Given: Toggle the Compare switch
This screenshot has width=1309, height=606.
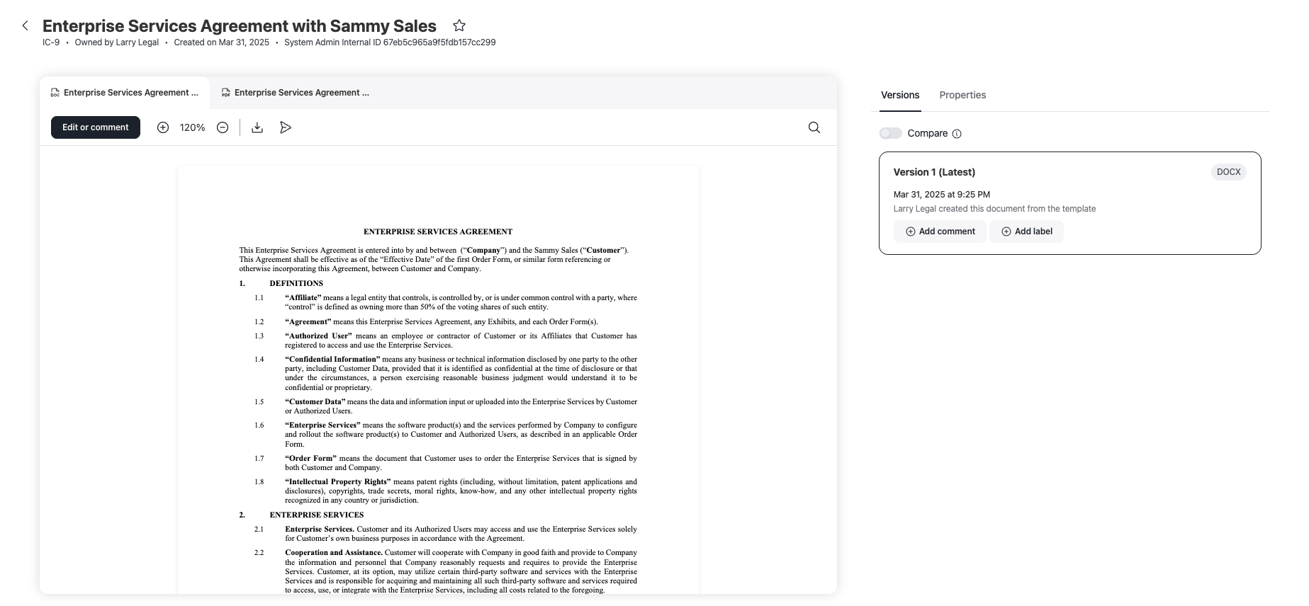Looking at the screenshot, I should pos(891,133).
